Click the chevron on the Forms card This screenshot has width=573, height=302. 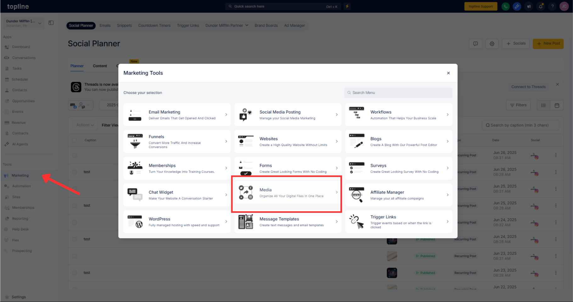click(337, 168)
